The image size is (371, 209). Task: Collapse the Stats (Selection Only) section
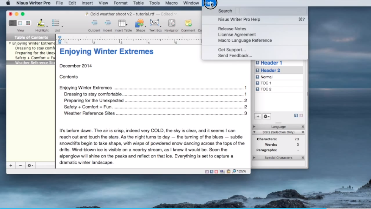click(x=254, y=132)
